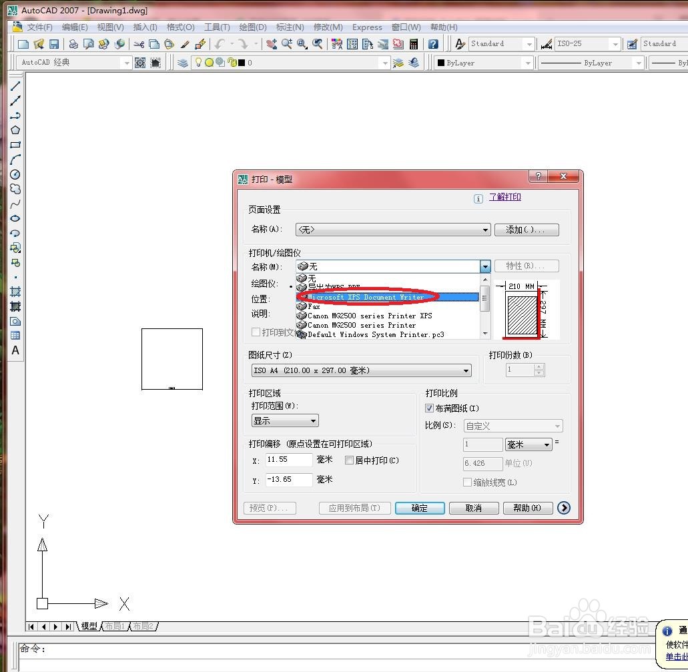Switch to the Layout2 tab
This screenshot has width=688, height=672.
coord(143,626)
